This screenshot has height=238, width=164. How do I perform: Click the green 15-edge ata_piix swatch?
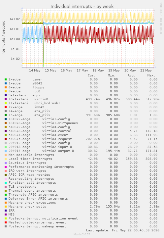point(6,115)
